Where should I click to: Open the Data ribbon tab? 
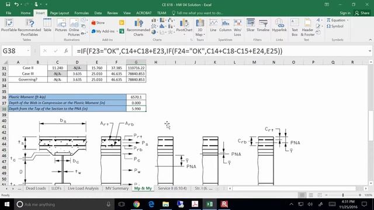click(98, 13)
